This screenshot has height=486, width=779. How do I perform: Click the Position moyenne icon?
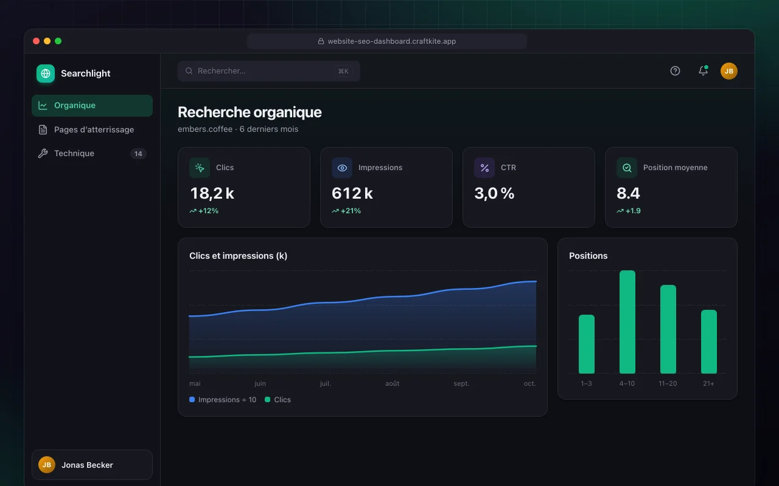627,168
